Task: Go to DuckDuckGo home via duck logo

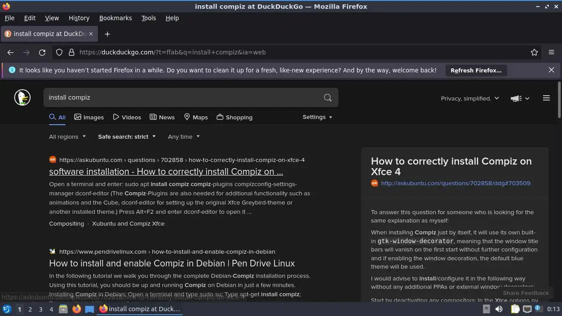Action: coord(22,97)
